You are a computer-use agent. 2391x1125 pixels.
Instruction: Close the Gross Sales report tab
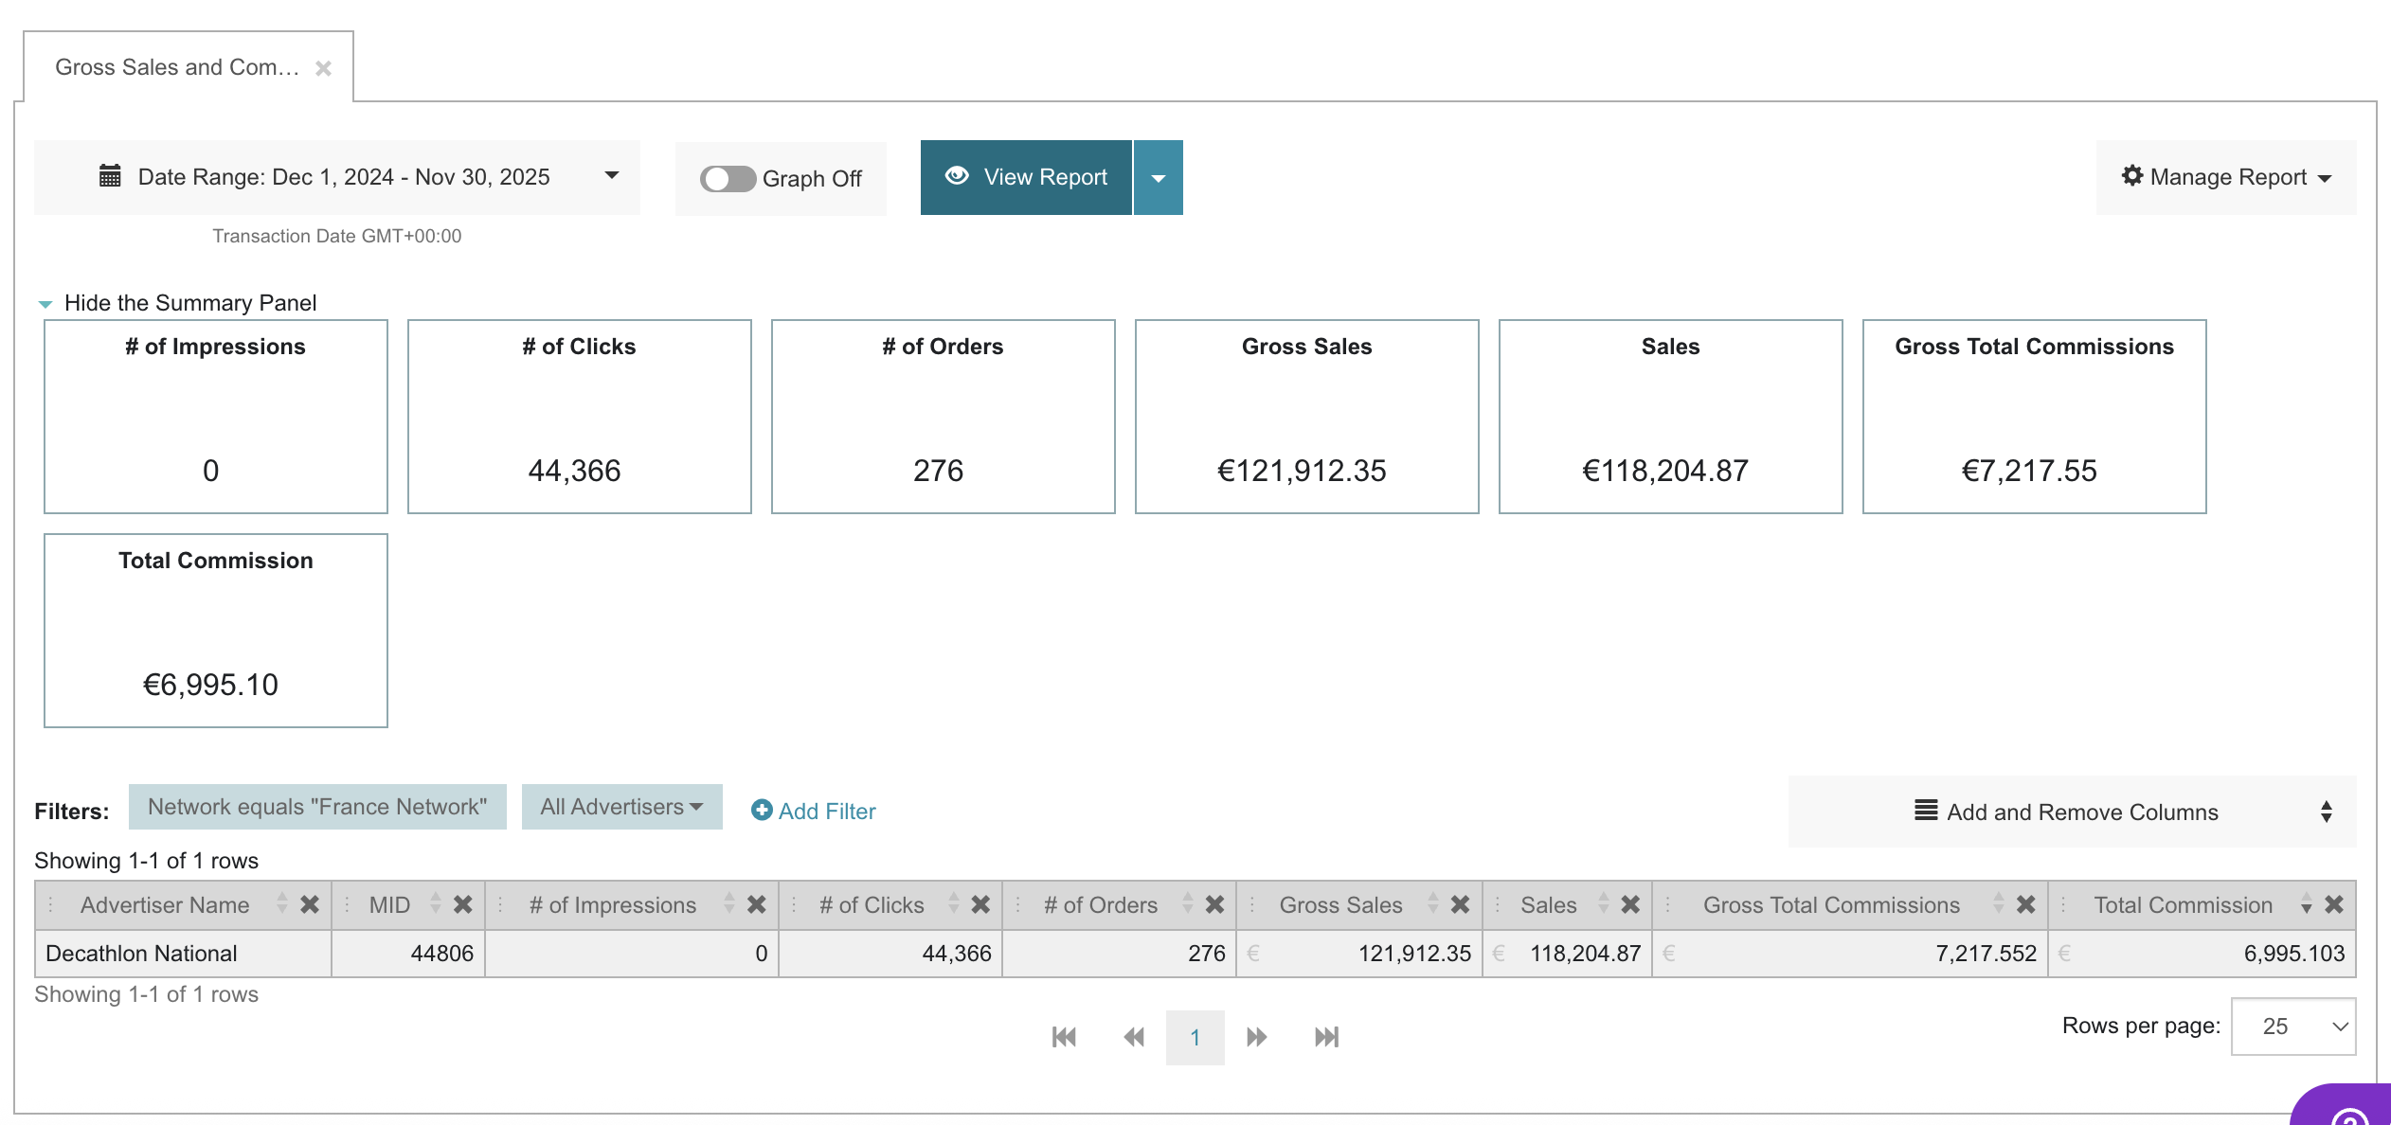[323, 68]
